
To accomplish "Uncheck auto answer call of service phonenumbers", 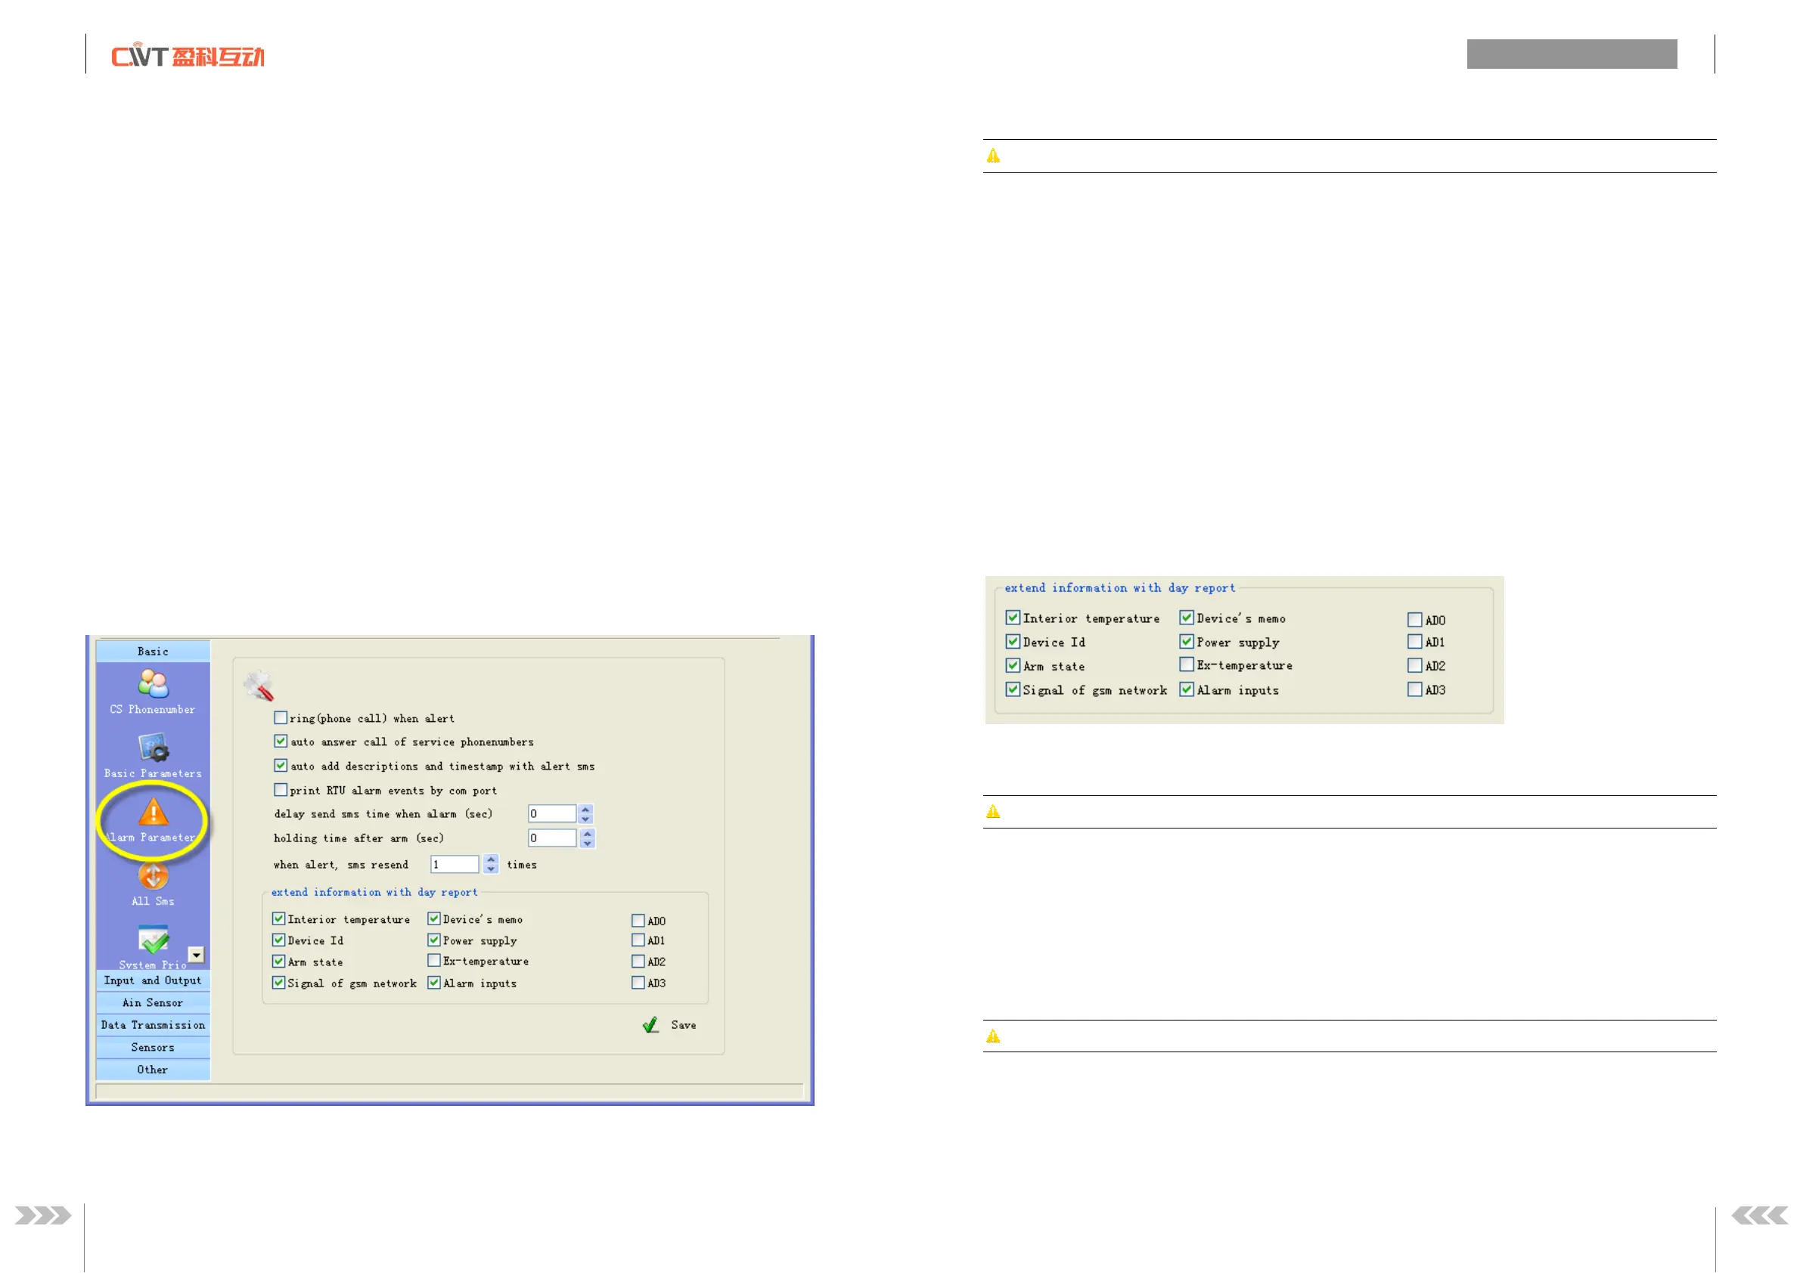I will click(280, 742).
